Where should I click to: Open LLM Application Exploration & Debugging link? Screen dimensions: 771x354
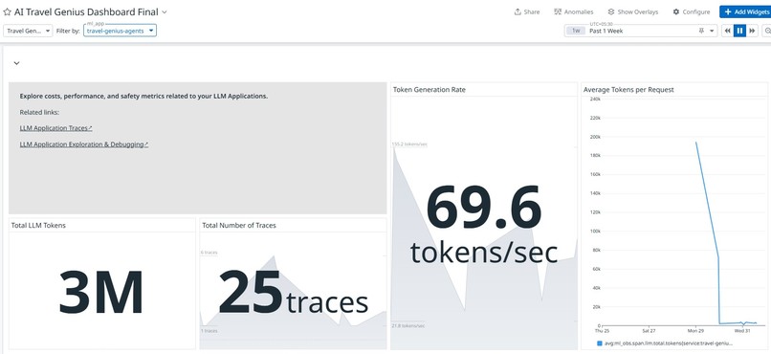84,144
